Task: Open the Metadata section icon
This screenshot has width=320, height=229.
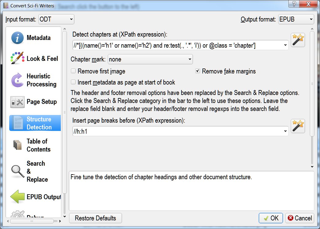Action: coord(17,38)
